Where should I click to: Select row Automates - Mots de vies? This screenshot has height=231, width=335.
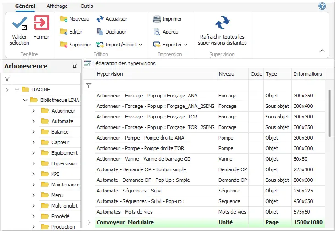pyautogui.click(x=210, y=212)
